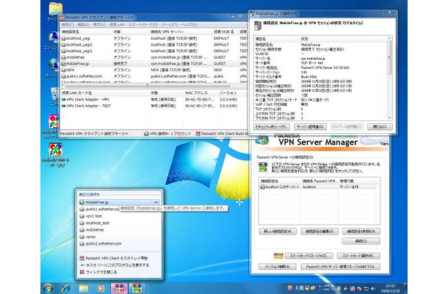Click 接続完了 status cell of MobileFree.jp row

[x=120, y=63]
